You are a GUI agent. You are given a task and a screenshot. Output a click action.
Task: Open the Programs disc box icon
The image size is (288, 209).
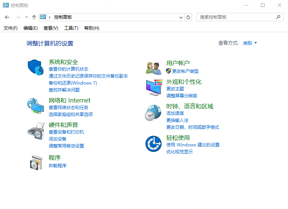36,163
